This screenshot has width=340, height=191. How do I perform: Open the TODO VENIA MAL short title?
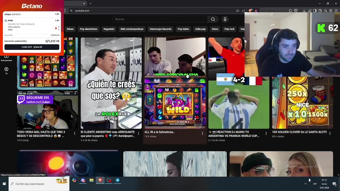pos(41,134)
